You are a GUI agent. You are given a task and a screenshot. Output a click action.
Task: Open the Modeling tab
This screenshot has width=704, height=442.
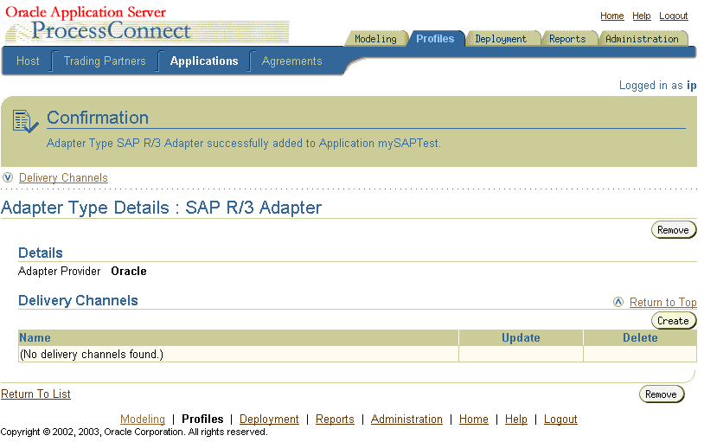pyautogui.click(x=376, y=39)
